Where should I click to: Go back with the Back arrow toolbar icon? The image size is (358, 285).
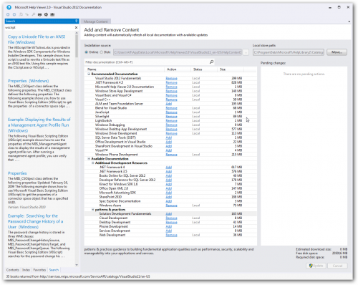coord(8,14)
